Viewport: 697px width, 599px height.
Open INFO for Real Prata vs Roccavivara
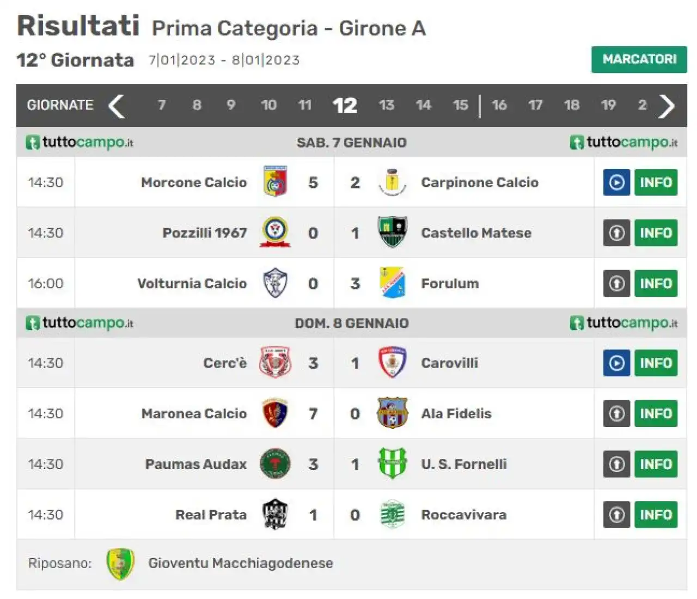click(656, 515)
